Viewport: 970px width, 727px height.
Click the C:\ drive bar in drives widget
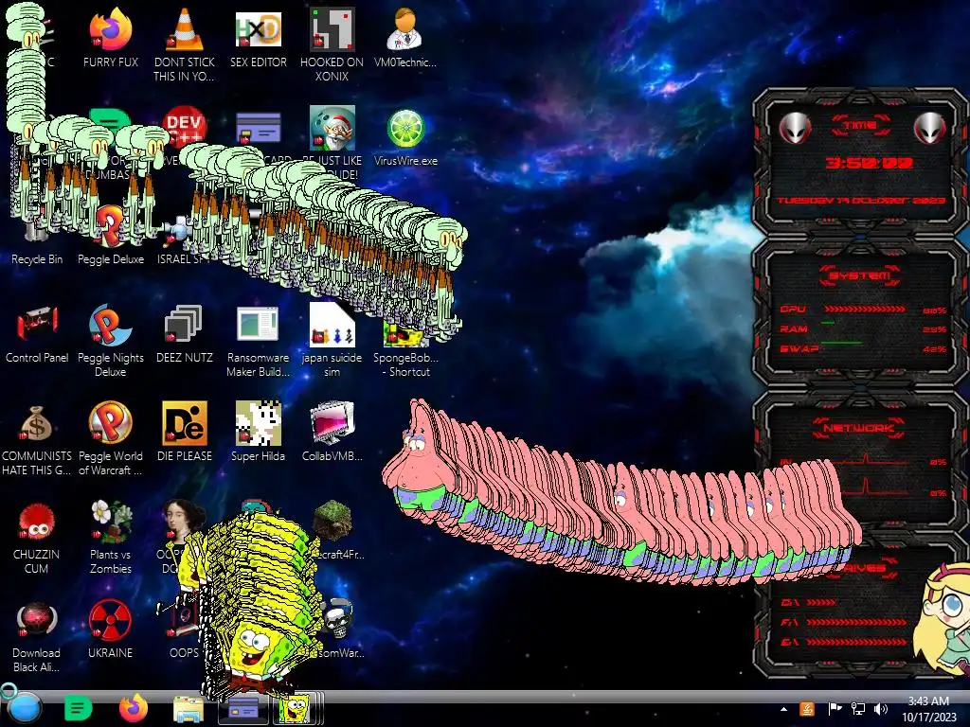click(x=822, y=601)
